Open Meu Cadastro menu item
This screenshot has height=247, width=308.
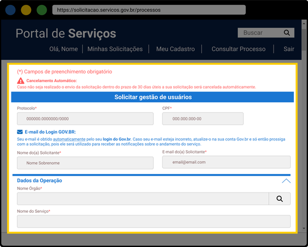pos(176,49)
